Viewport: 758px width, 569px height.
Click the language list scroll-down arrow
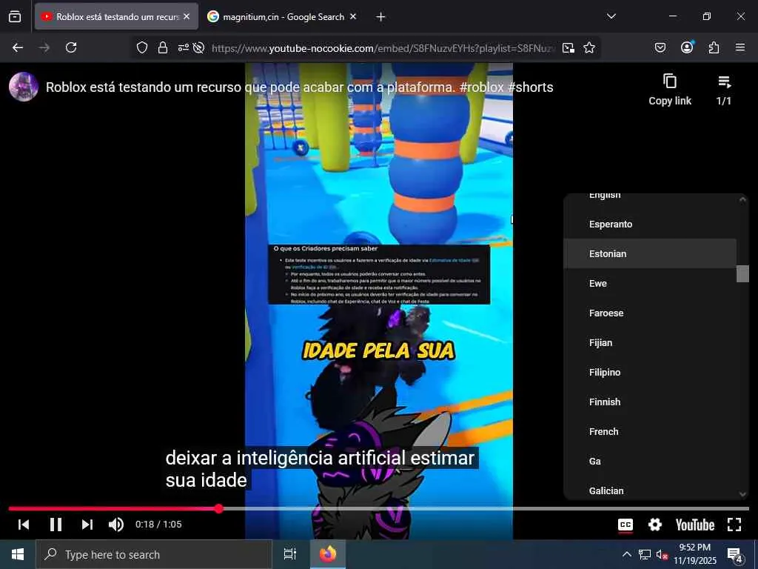click(742, 494)
